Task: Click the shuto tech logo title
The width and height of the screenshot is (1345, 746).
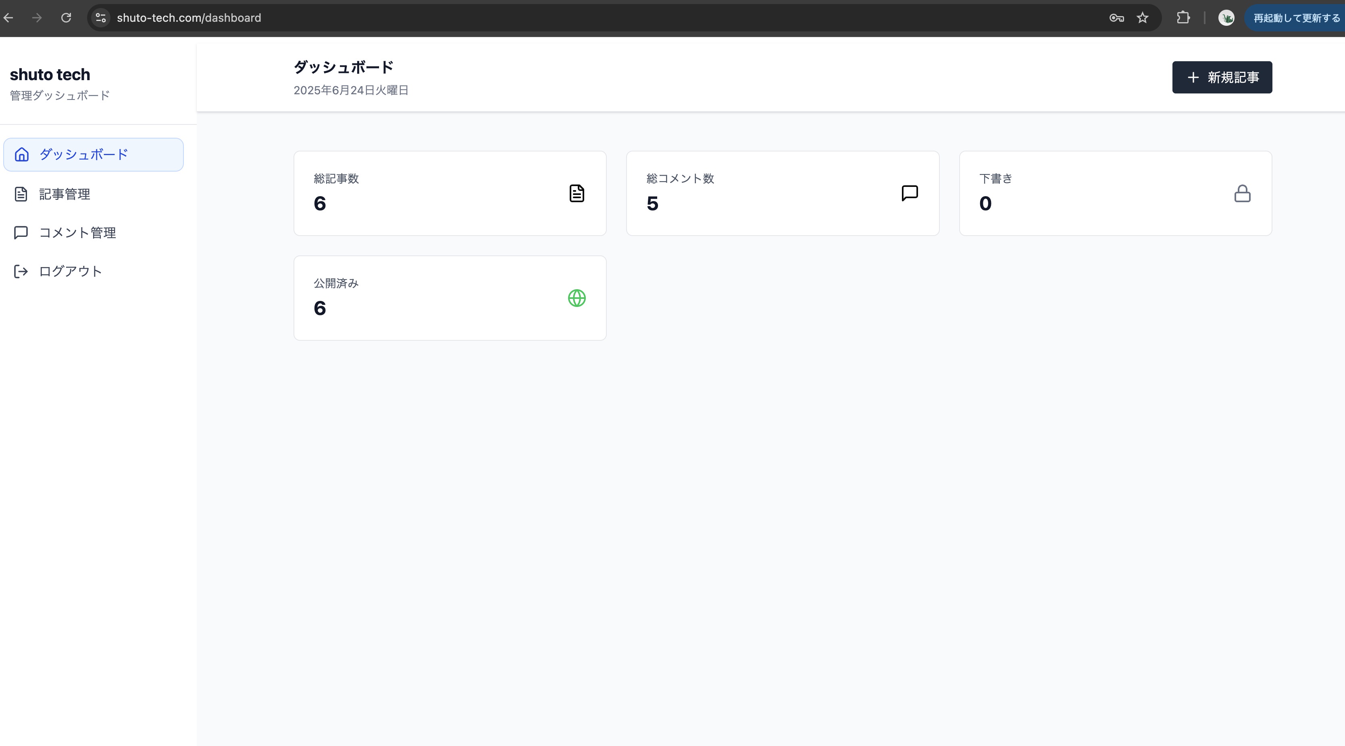Action: (x=50, y=75)
